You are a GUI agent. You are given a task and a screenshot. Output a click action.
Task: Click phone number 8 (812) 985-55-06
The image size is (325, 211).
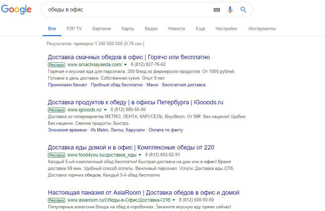[128, 110]
